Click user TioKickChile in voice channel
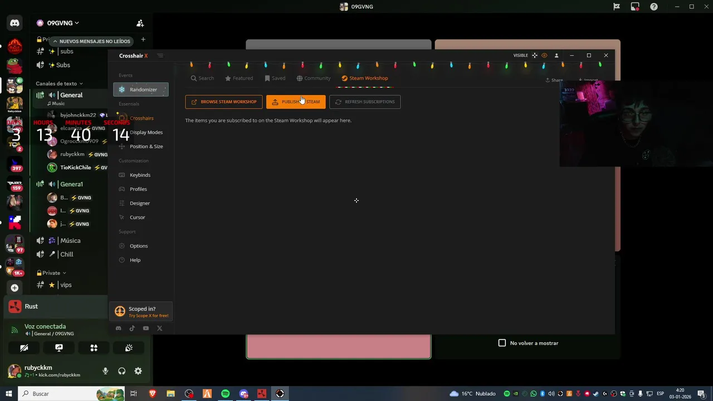713x401 pixels. (x=77, y=168)
